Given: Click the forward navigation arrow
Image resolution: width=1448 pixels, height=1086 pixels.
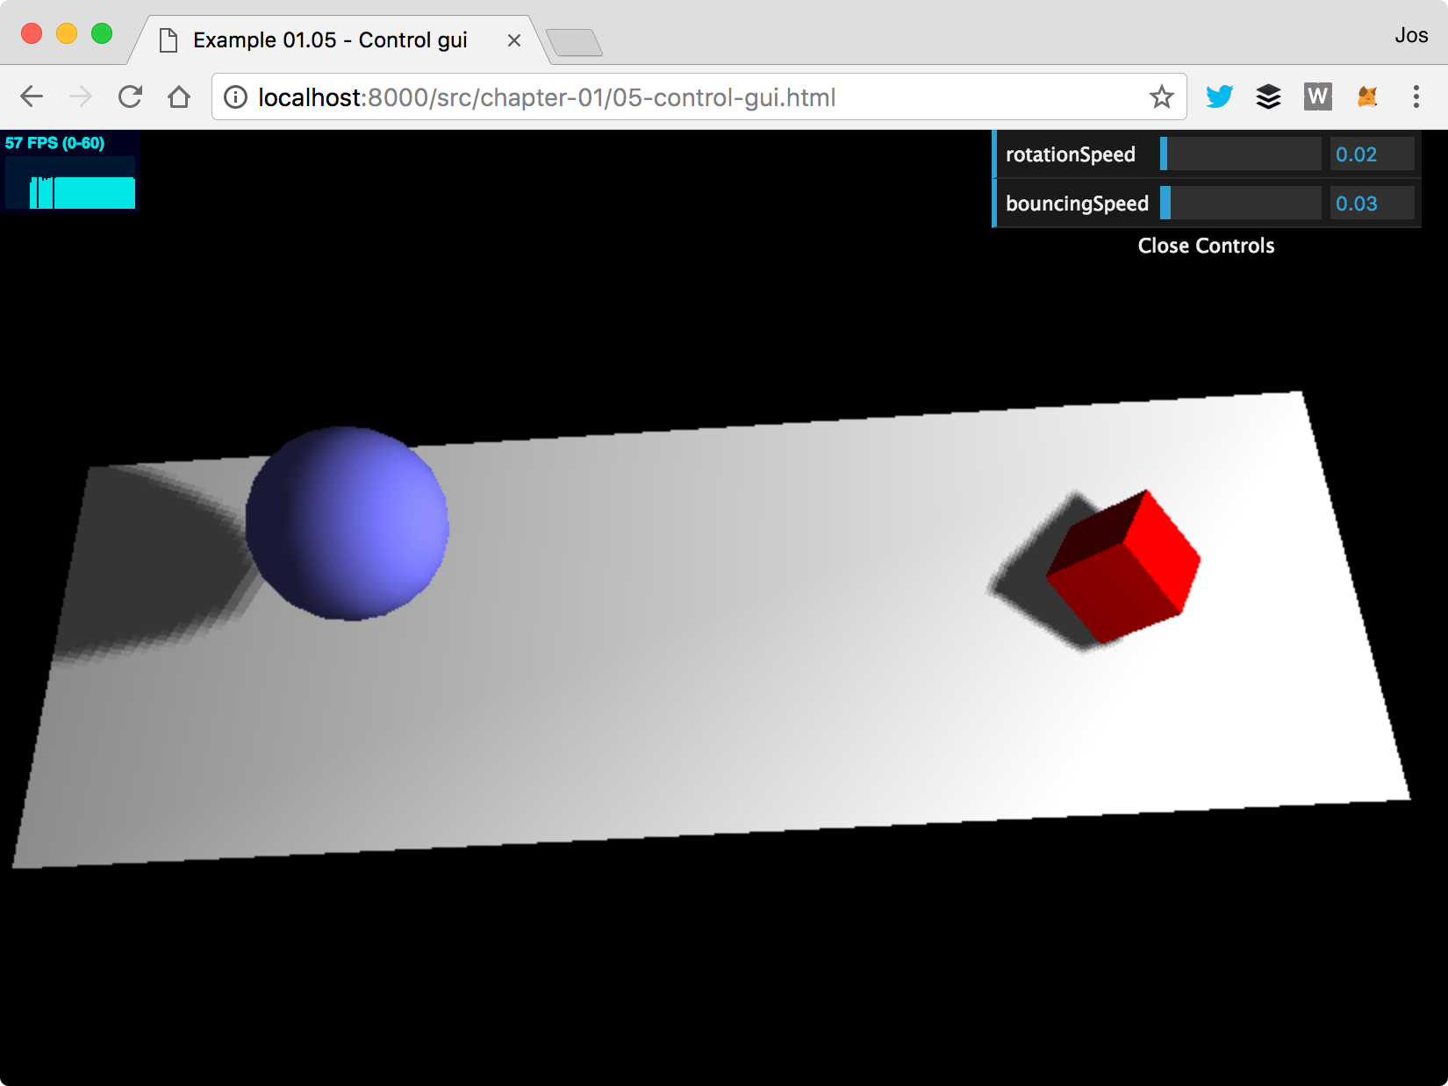Looking at the screenshot, I should 81,96.
